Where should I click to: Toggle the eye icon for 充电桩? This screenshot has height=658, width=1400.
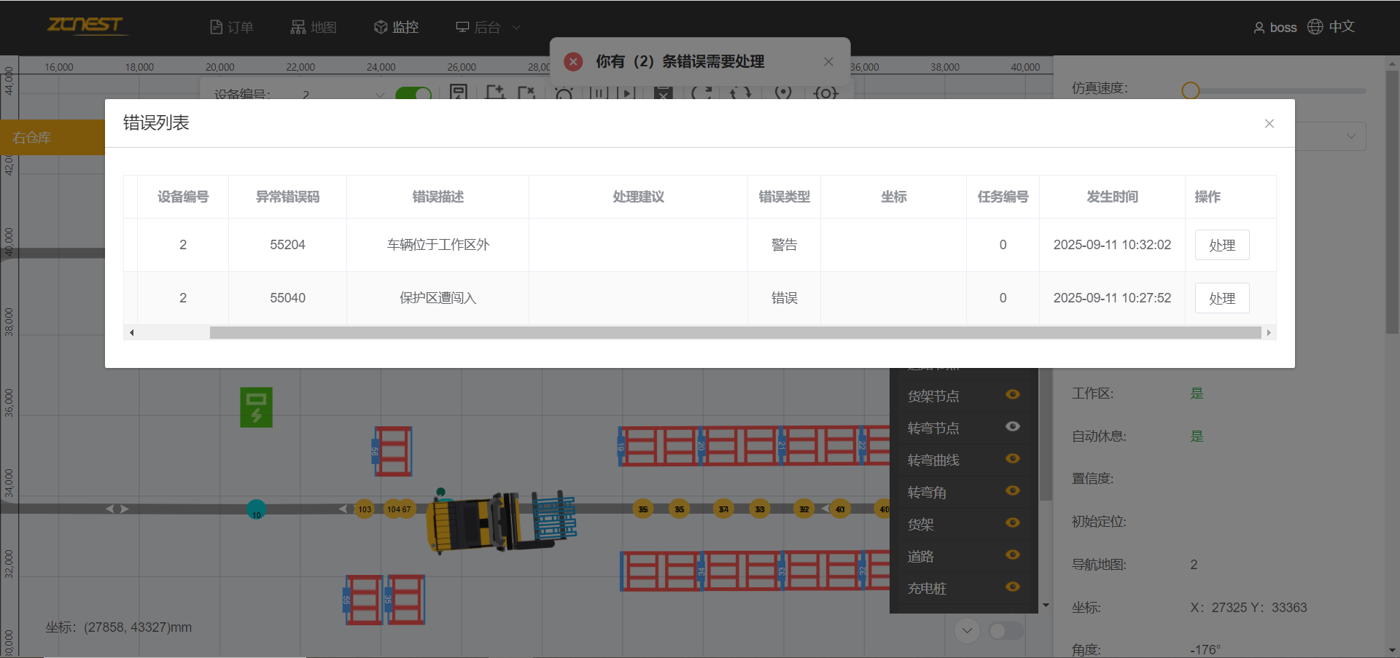point(1012,587)
